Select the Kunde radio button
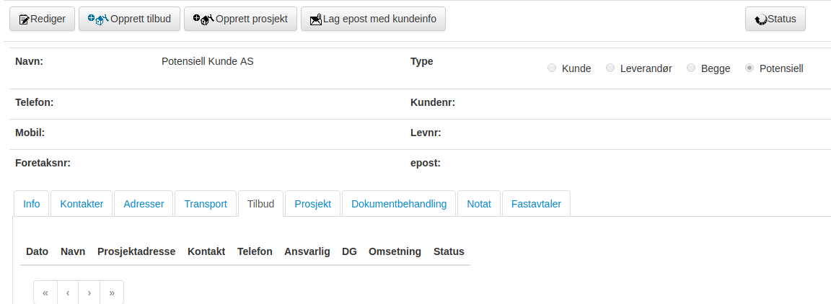Viewport: 831px width, 304px height. point(552,68)
